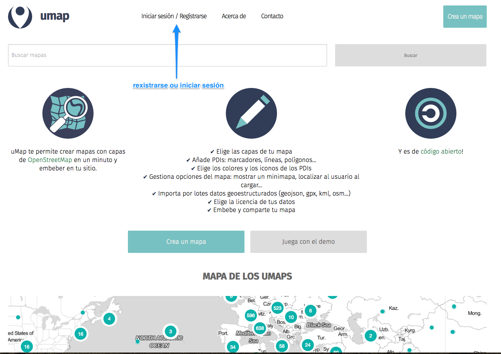
Task: Click the marker labeled 3 over the Atlantic
Action: 170,331
